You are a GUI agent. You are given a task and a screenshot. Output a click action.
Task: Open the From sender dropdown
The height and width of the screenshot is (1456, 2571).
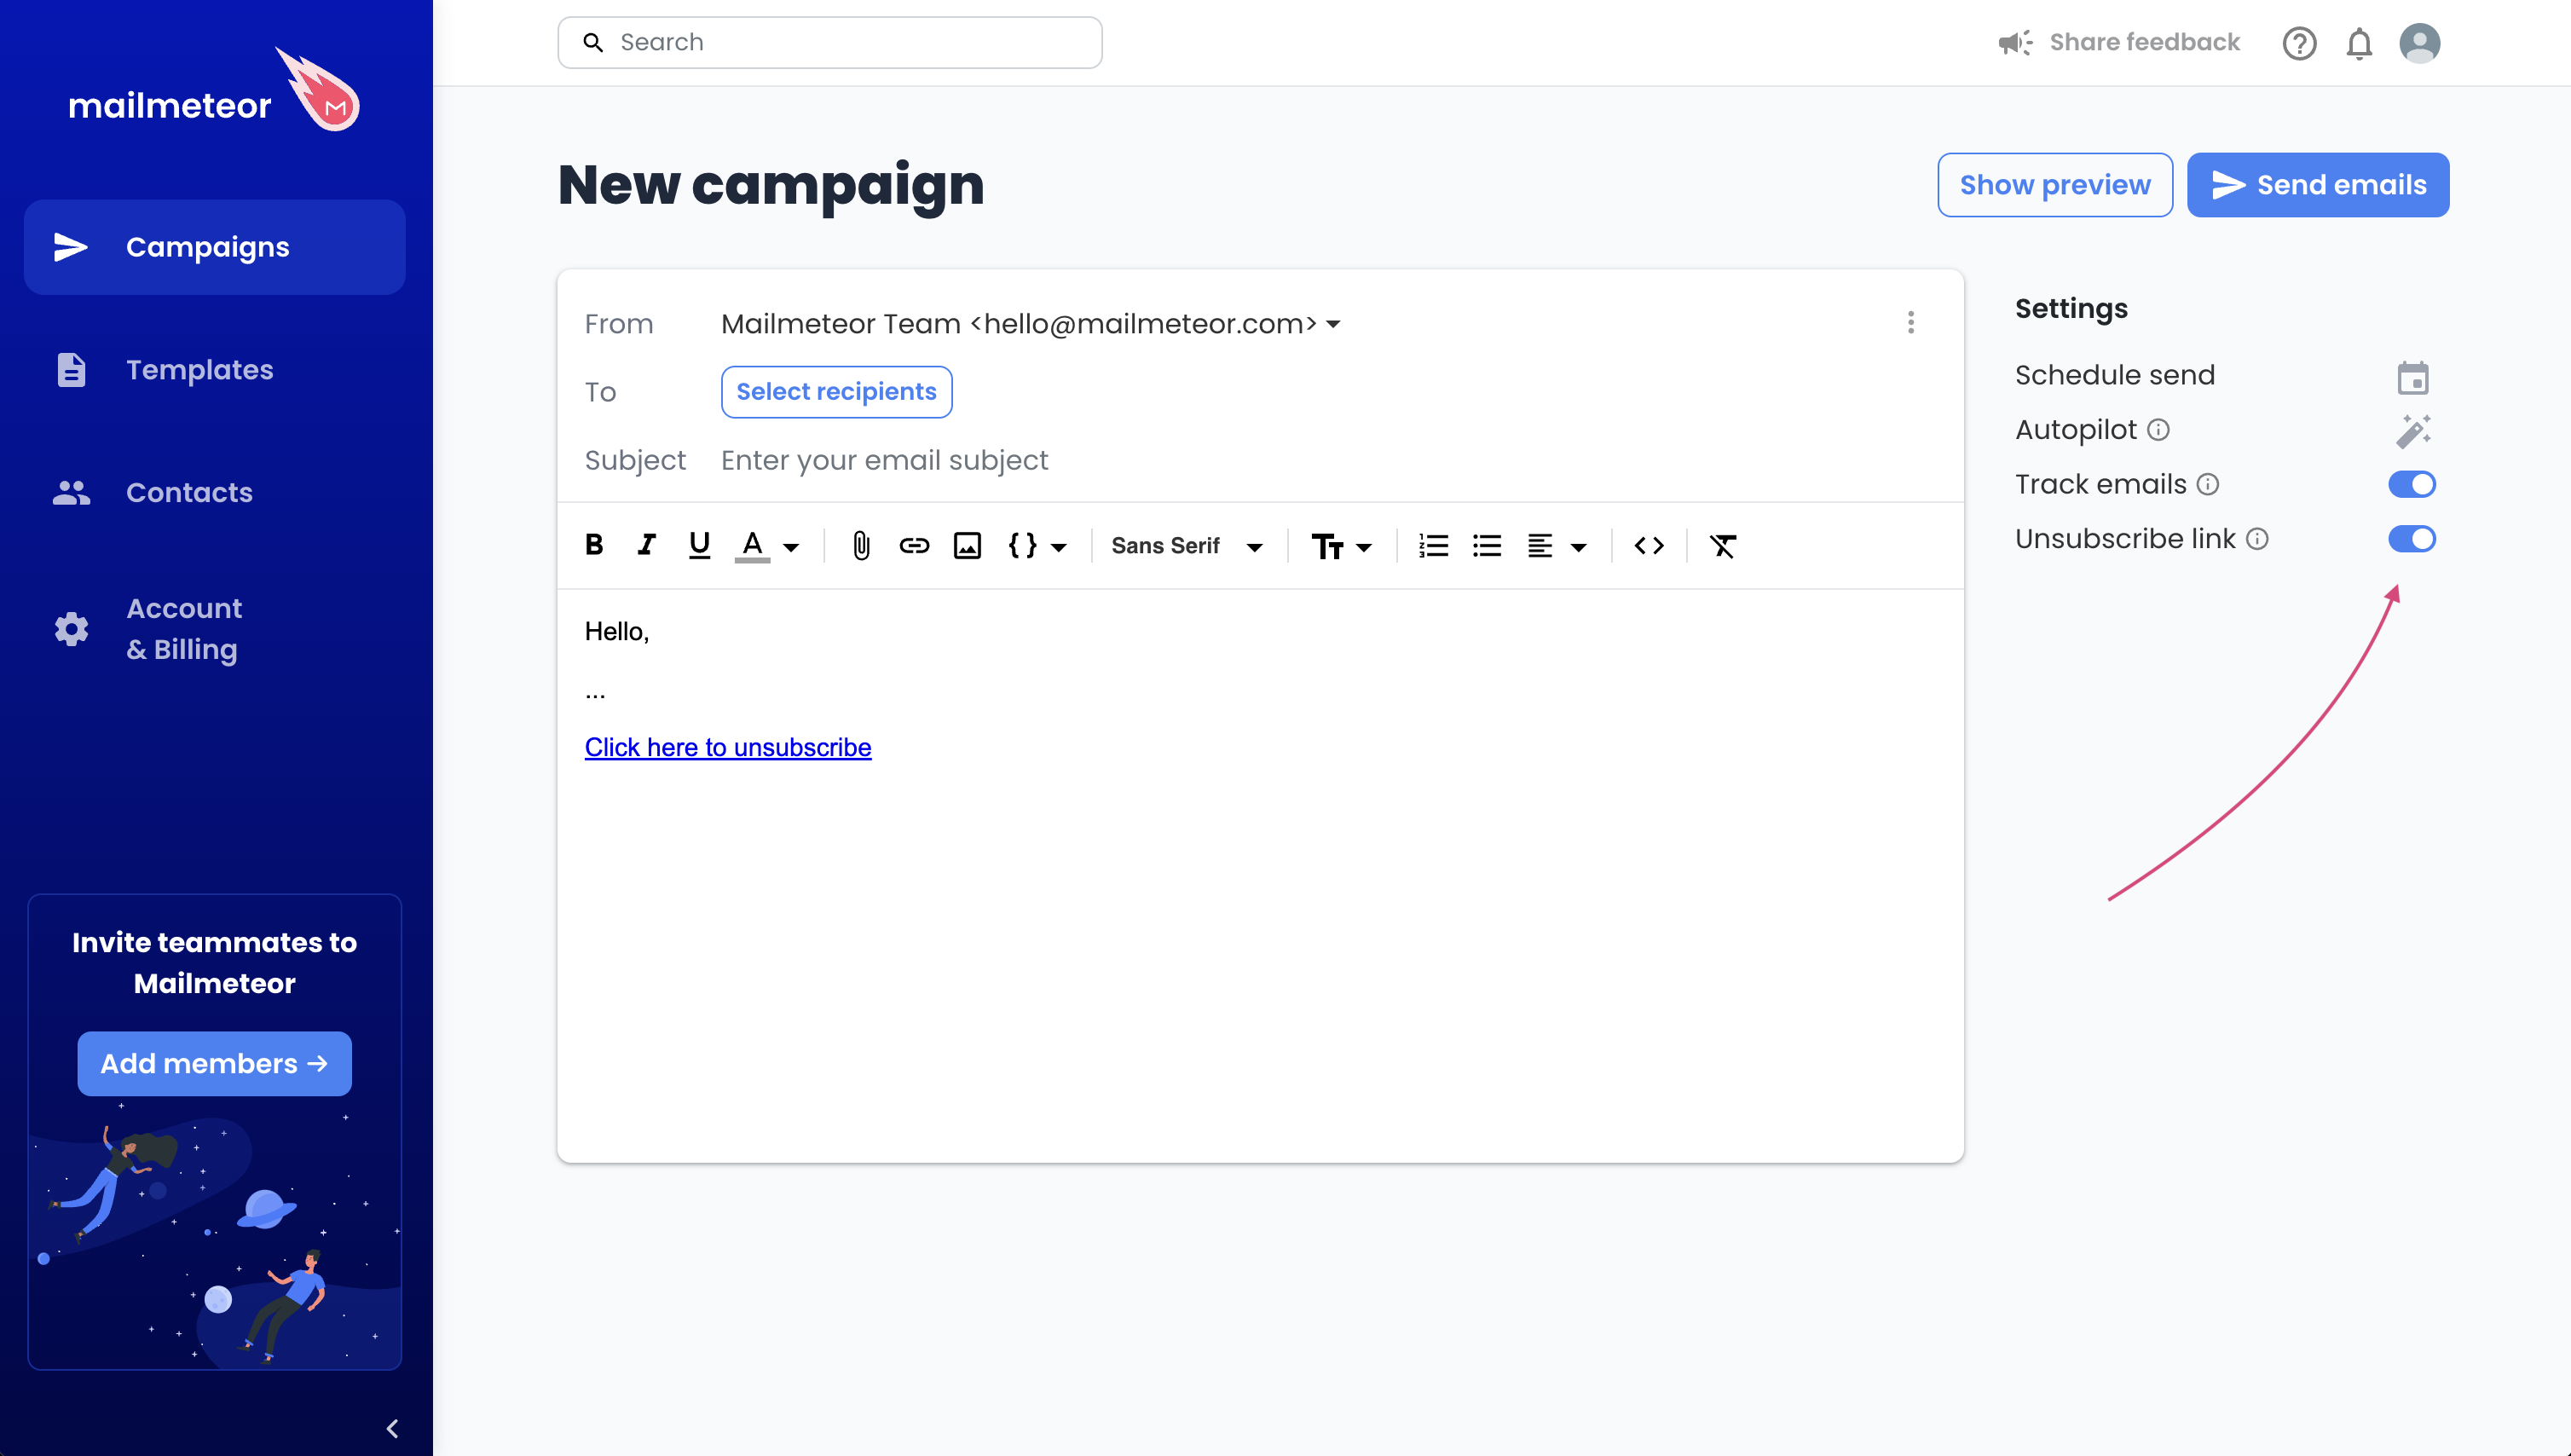click(x=1031, y=324)
